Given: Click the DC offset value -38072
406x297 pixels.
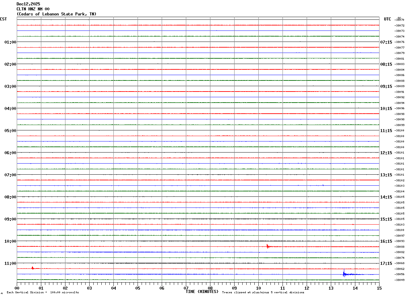Looking at the screenshot, I should (x=400, y=25).
